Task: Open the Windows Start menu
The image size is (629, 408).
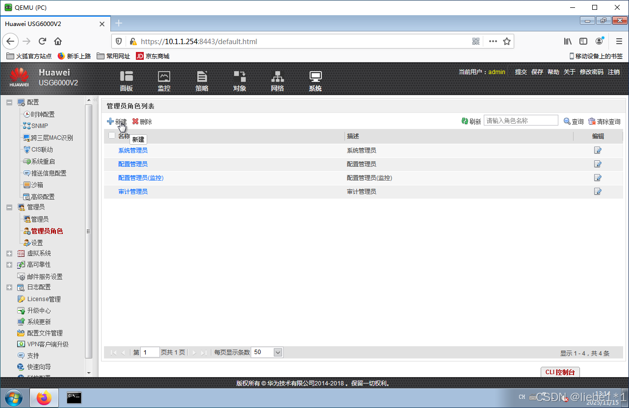Action: point(14,397)
